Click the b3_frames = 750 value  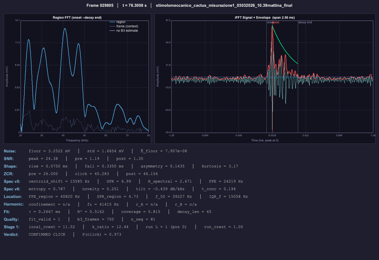tap(96, 219)
